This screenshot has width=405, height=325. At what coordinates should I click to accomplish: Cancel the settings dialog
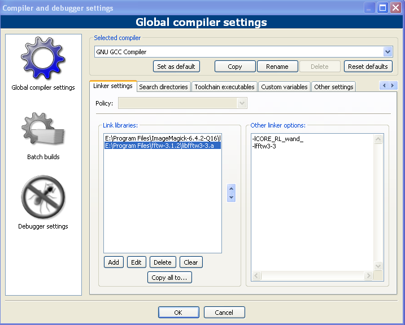tap(224, 313)
